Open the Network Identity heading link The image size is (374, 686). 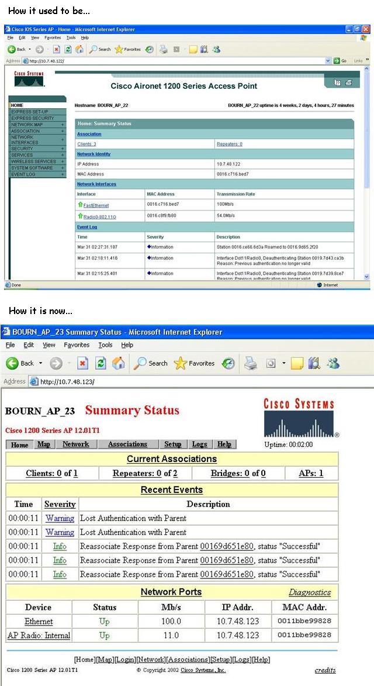point(93,154)
